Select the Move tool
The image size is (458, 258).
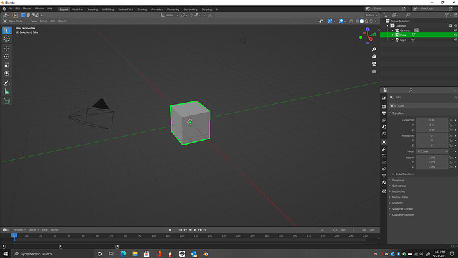7,48
